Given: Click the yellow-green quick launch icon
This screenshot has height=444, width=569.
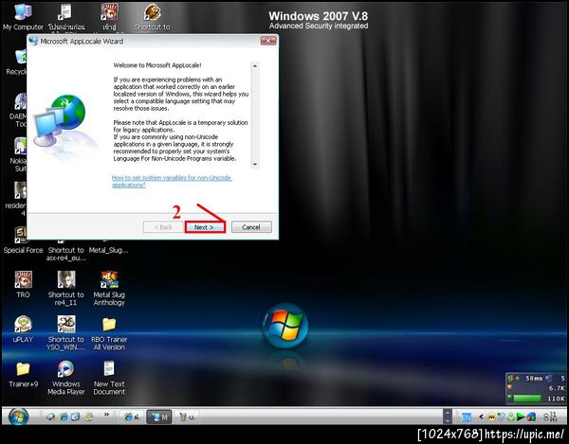Looking at the screenshot, I should point(88,417).
